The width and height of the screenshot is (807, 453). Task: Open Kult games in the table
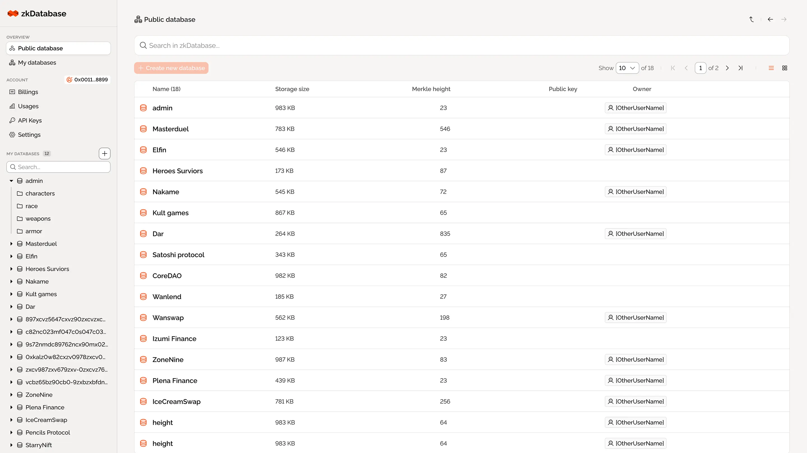170,213
